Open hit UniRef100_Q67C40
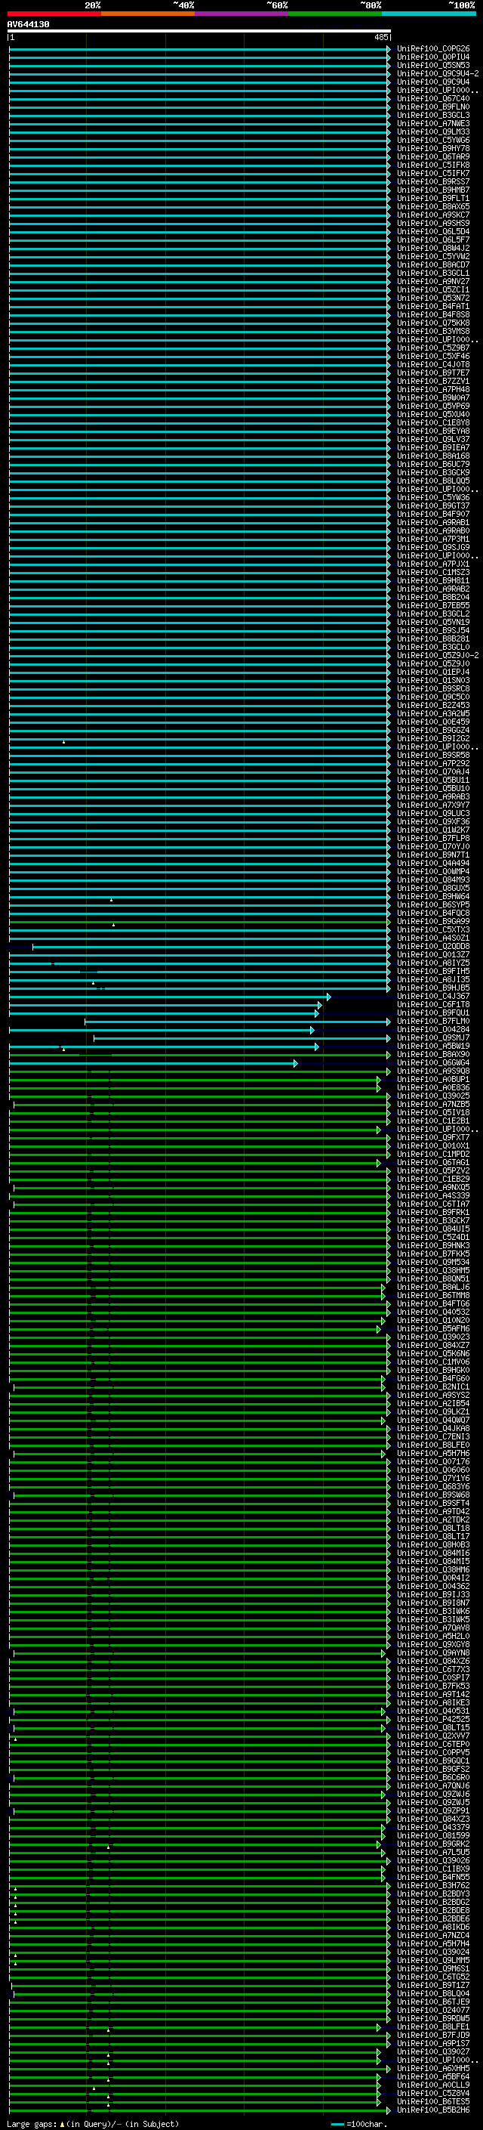483x2130 pixels. [x=432, y=98]
